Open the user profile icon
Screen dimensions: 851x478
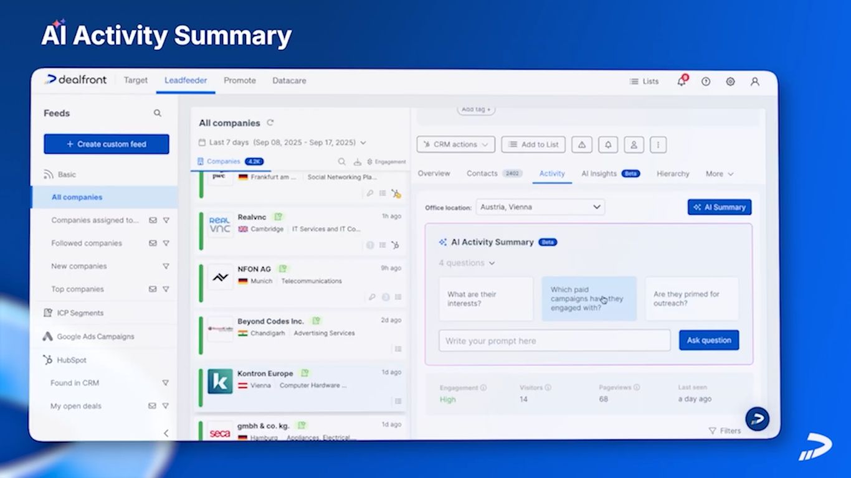click(754, 82)
